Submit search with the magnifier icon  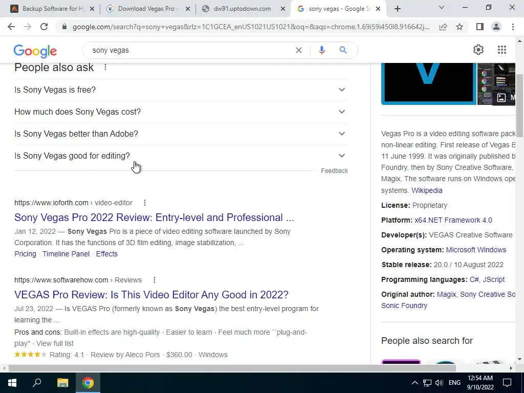343,50
